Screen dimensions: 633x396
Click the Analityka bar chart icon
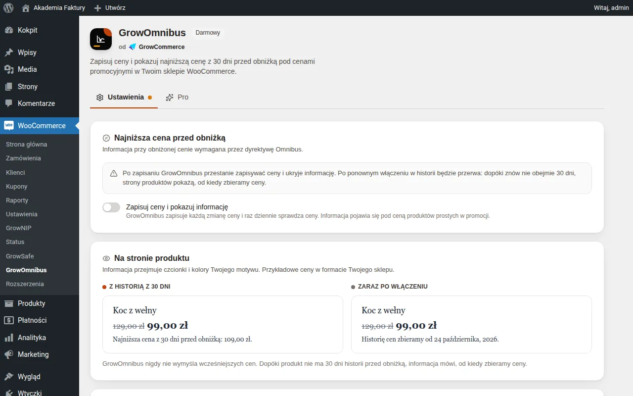point(8,338)
